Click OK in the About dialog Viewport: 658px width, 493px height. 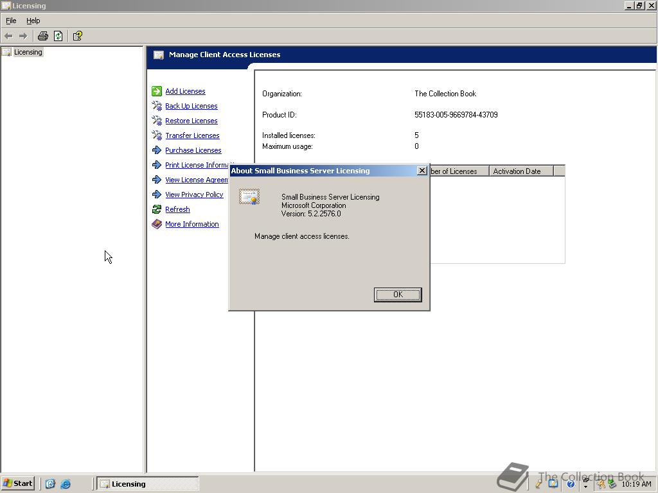click(398, 294)
